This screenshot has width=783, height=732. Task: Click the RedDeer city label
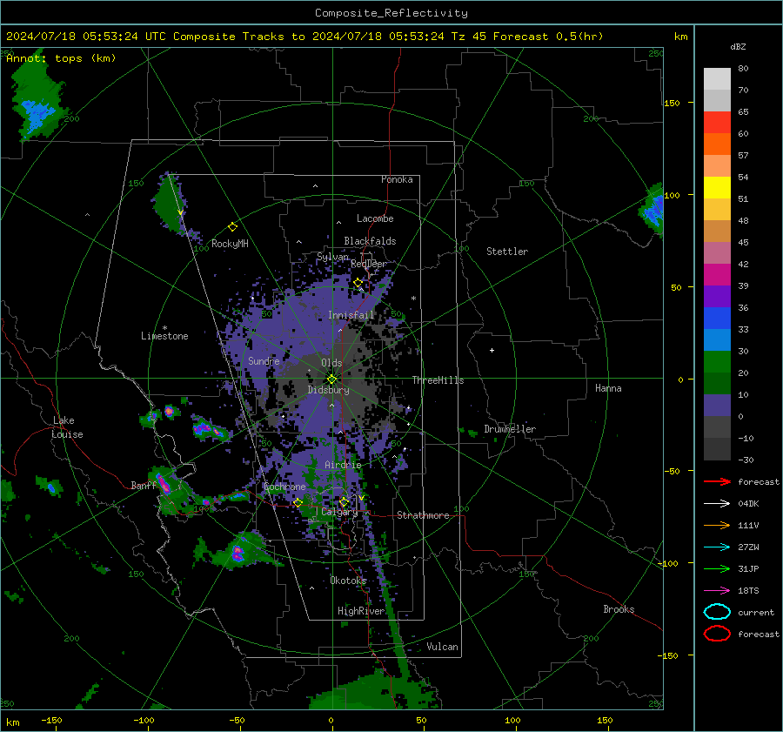point(369,264)
